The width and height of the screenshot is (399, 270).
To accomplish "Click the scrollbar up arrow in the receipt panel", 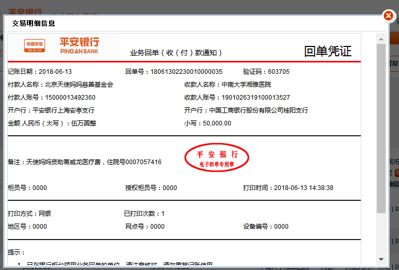I will [x=381, y=39].
